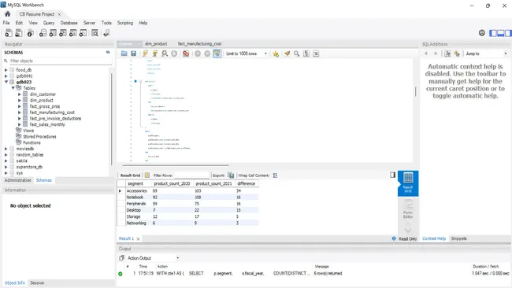Viewport: 512px width, 288px height.
Task: Click the commit transaction check icon
Action: coord(198,54)
